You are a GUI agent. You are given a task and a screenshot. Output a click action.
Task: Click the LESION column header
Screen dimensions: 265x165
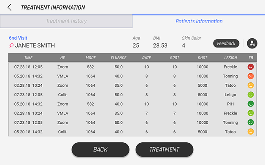pyautogui.click(x=230, y=58)
